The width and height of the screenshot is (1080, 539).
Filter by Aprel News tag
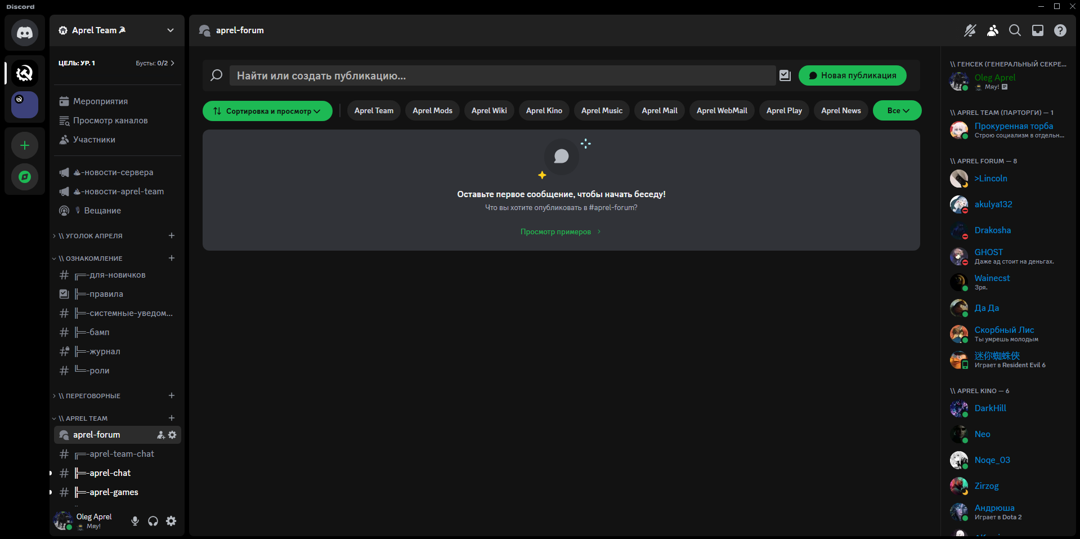pos(841,110)
